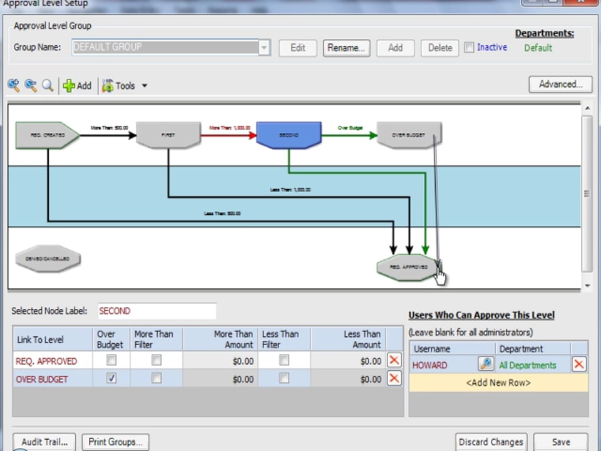Toggle the Inactive checkbox
The image size is (601, 451).
469,48
